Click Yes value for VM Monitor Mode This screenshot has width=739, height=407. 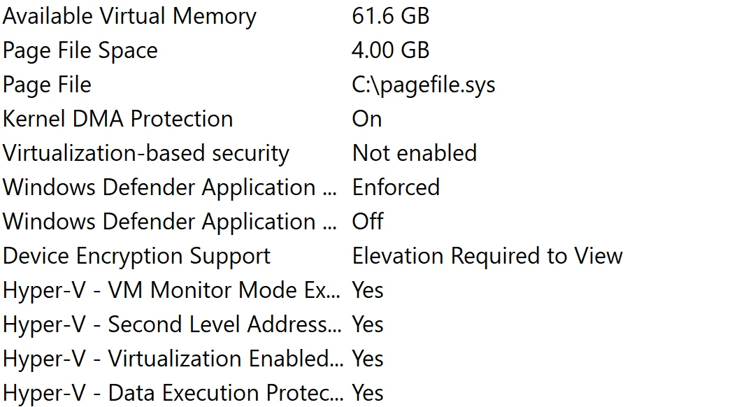pyautogui.click(x=368, y=290)
